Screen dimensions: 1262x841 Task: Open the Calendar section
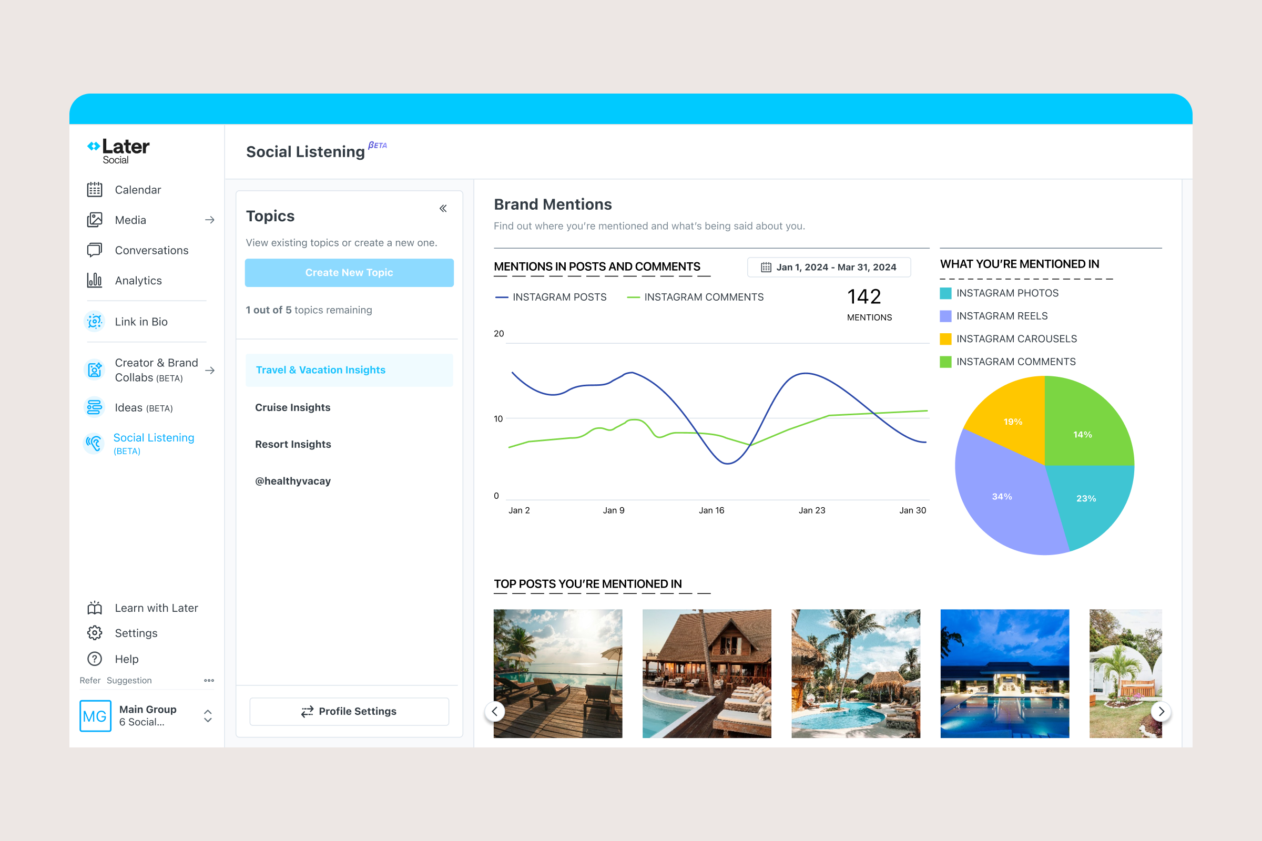point(137,189)
